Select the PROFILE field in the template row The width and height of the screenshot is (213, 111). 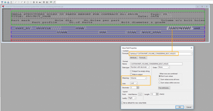point(49,28)
